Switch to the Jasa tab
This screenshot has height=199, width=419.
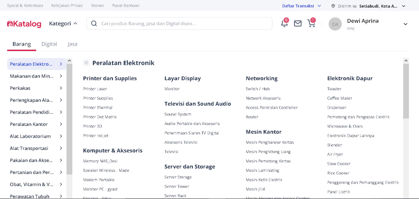pyautogui.click(x=73, y=44)
